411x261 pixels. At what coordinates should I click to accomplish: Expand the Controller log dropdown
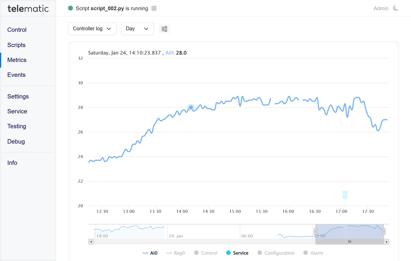(92, 29)
